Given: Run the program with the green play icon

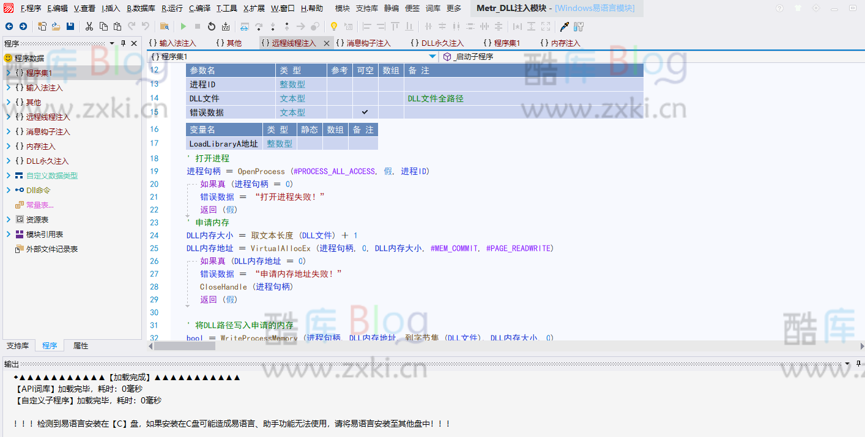Looking at the screenshot, I should [184, 26].
